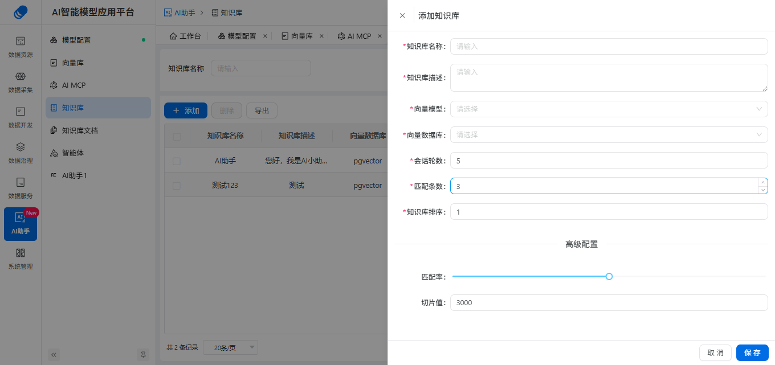Open 知识库文档 in the side menu
The width and height of the screenshot is (775, 365).
point(98,130)
